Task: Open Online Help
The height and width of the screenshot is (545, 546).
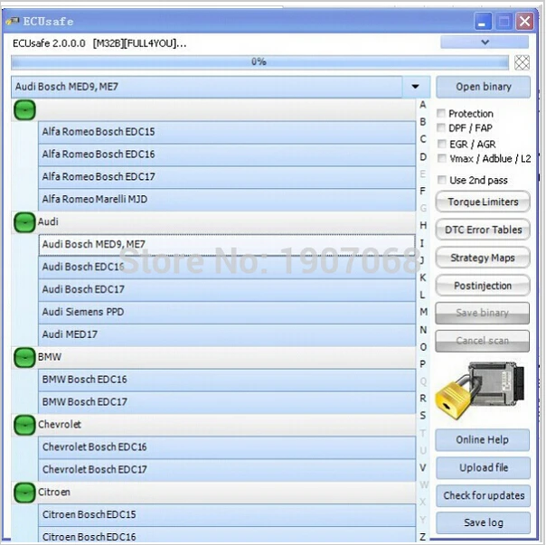Action: coord(483,440)
